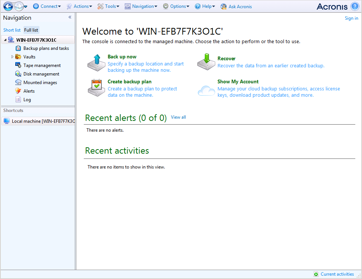Image resolution: width=362 pixels, height=279 pixels.
Task: Click the Back navigation arrow button
Action: [x=8, y=6]
